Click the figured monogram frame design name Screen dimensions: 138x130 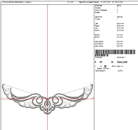89,2
